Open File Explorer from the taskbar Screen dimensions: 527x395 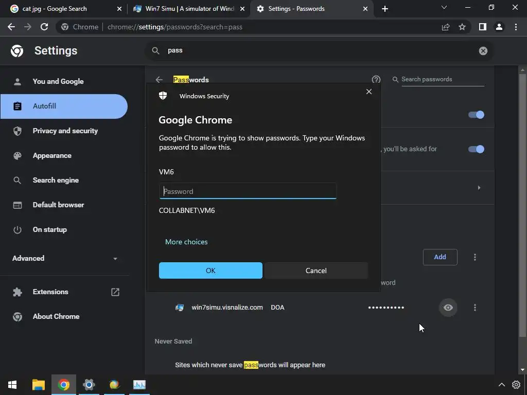[38, 385]
